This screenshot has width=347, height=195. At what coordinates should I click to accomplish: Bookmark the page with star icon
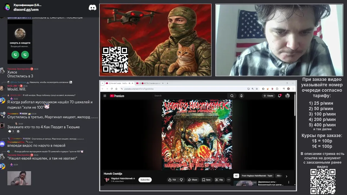(257, 89)
